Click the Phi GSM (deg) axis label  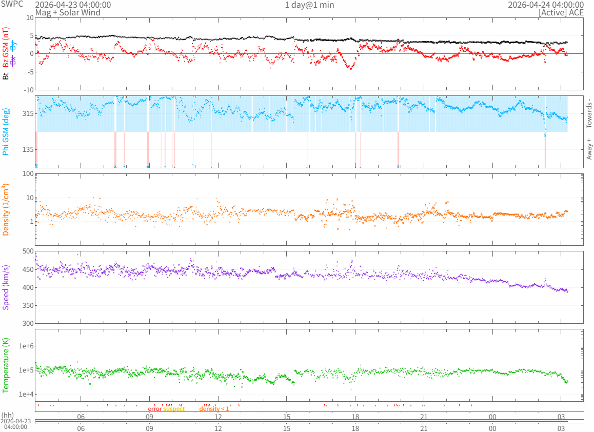point(6,134)
